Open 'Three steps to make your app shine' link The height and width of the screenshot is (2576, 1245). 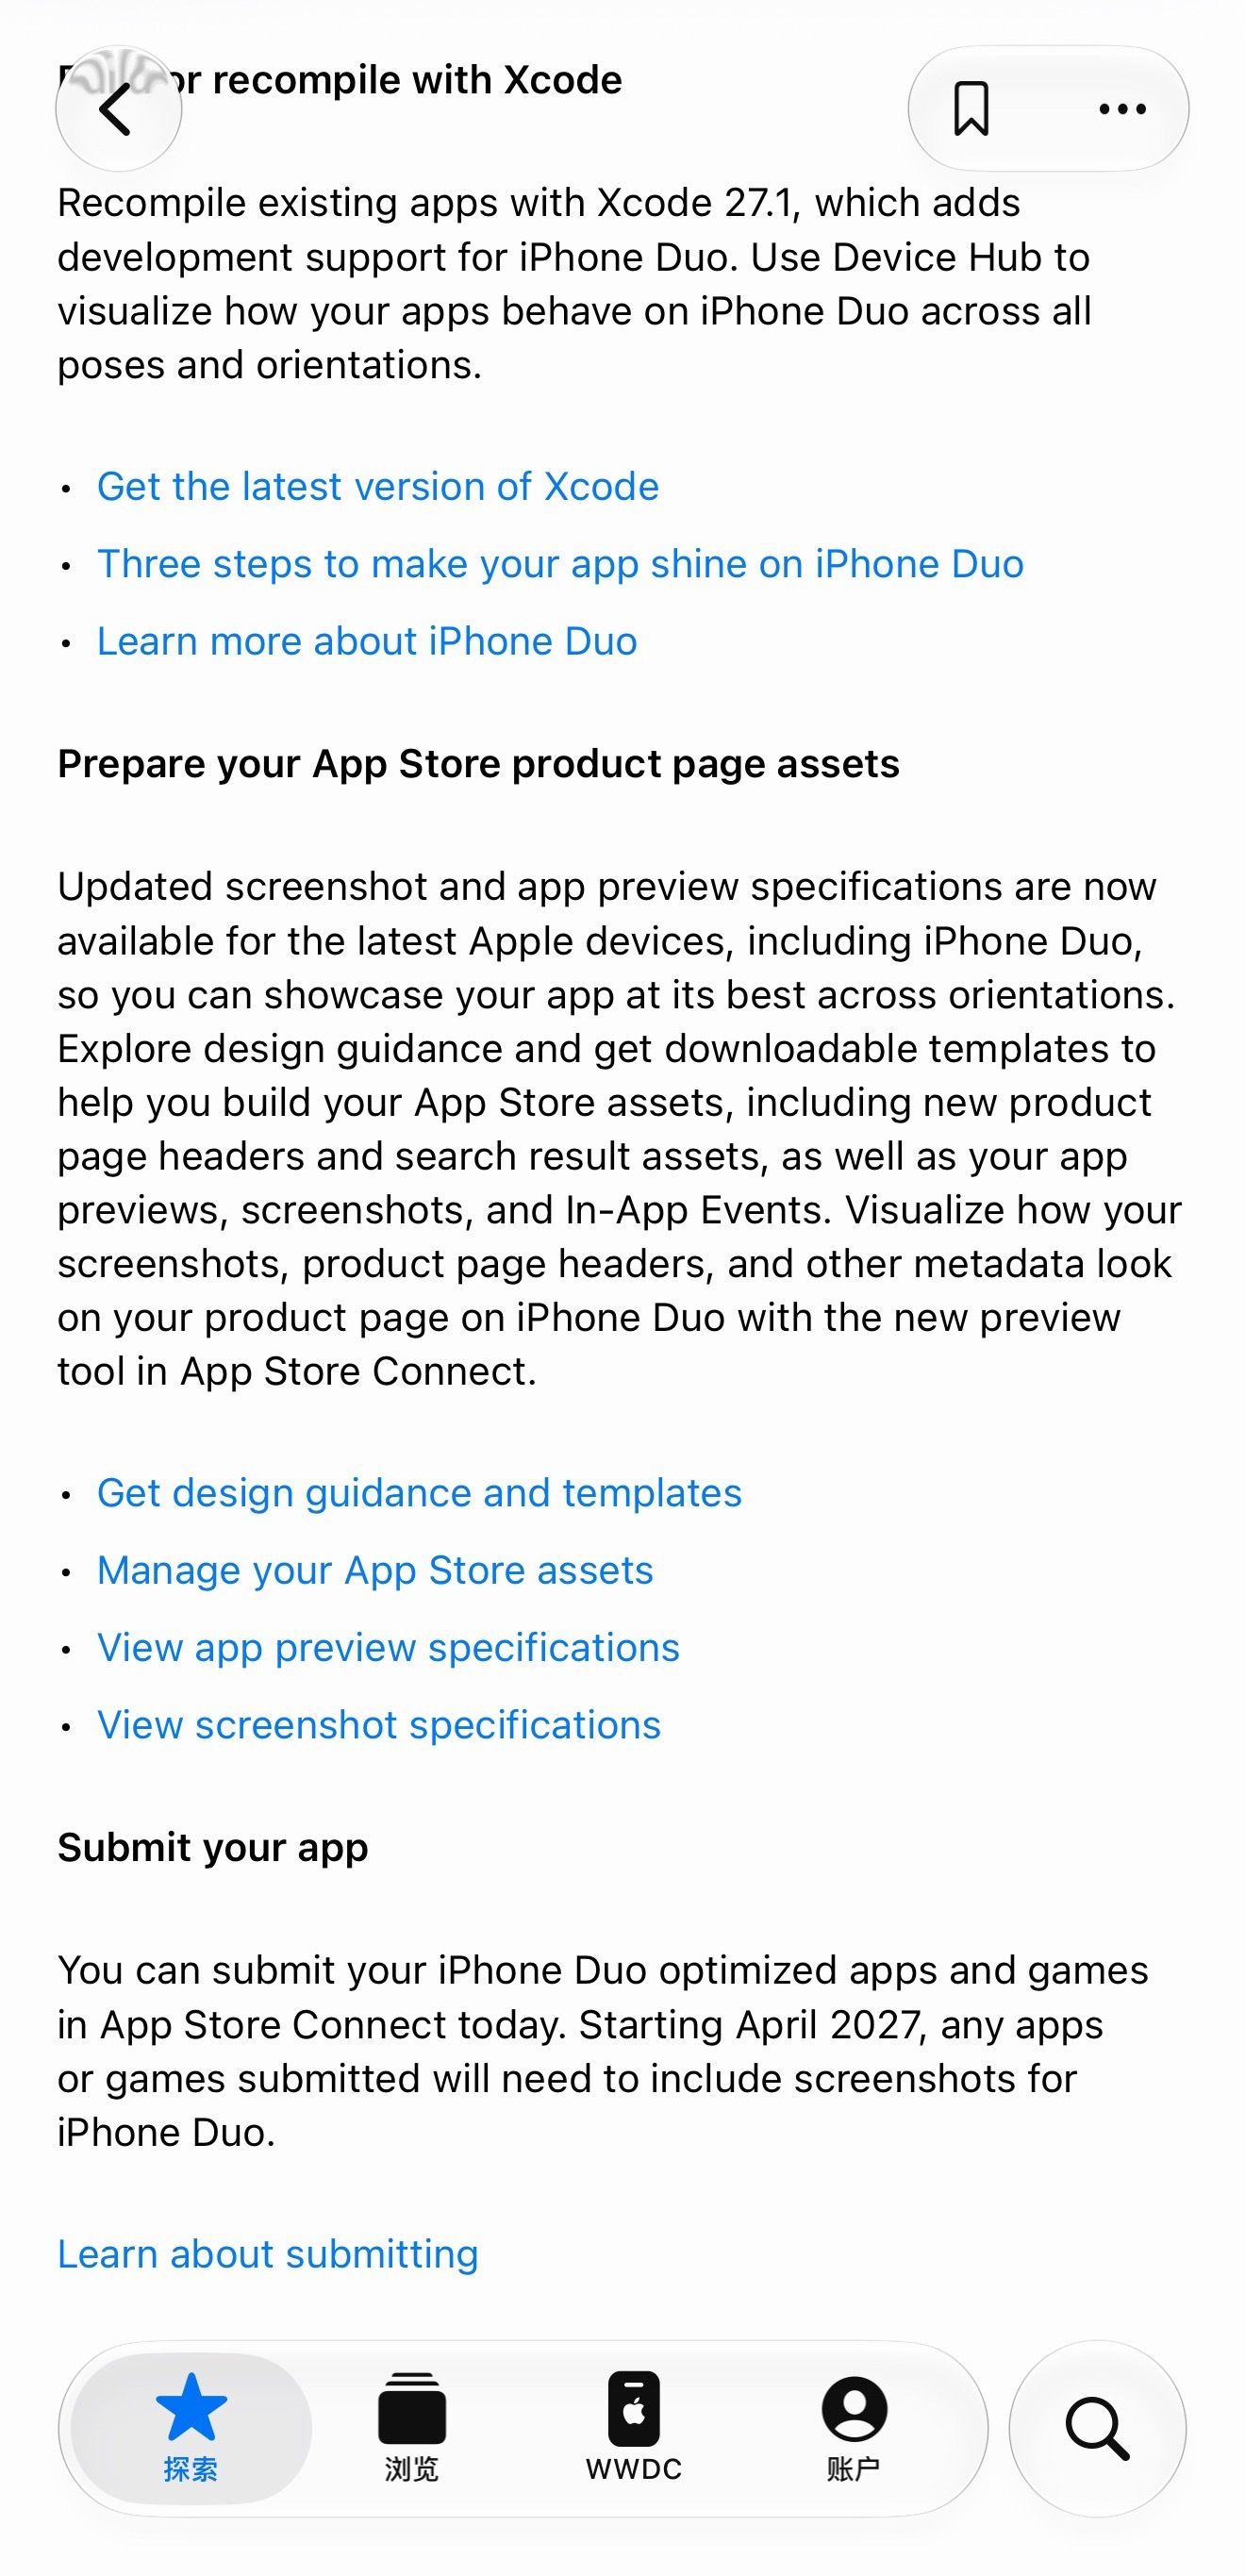click(560, 564)
